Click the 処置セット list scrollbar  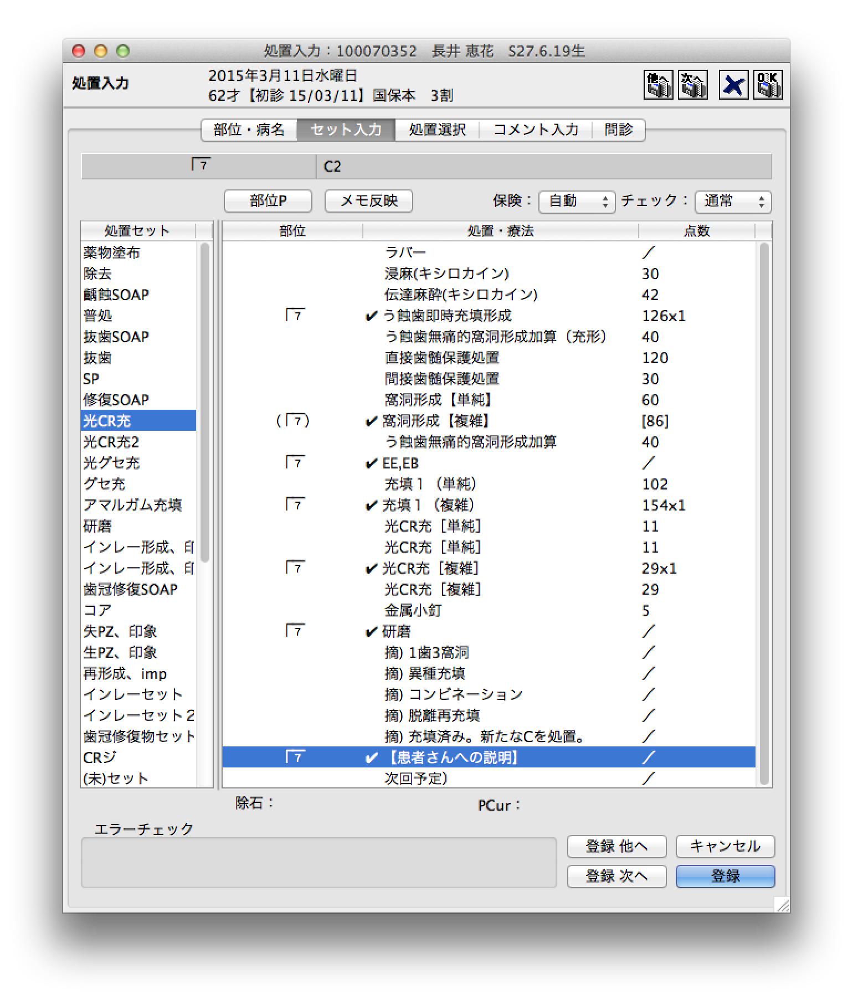205,403
